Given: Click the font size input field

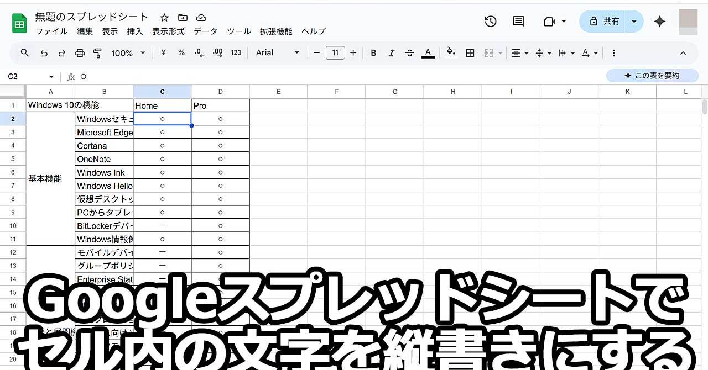Looking at the screenshot, I should point(335,53).
